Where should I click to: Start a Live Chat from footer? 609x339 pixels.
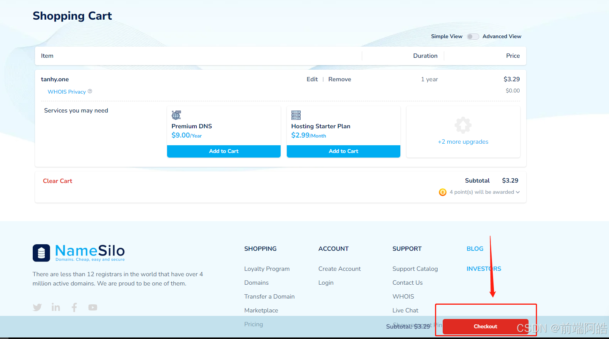click(x=405, y=310)
